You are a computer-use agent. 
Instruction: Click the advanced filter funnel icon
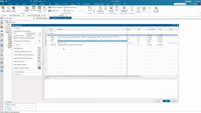[x=39, y=41]
